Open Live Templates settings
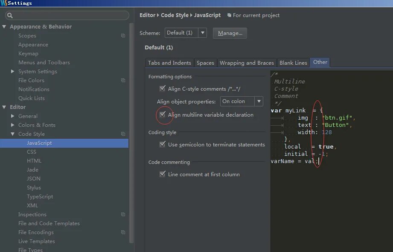 coord(37,241)
